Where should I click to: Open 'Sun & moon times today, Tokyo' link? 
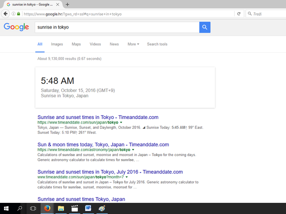click(x=103, y=144)
